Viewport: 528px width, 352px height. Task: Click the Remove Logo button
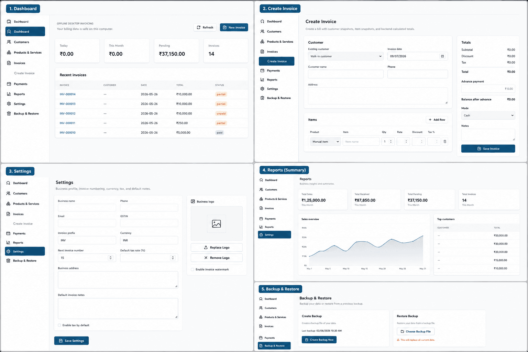[217, 258]
